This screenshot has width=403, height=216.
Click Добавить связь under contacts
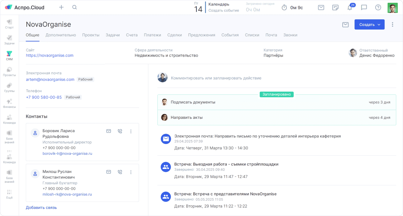click(x=41, y=207)
